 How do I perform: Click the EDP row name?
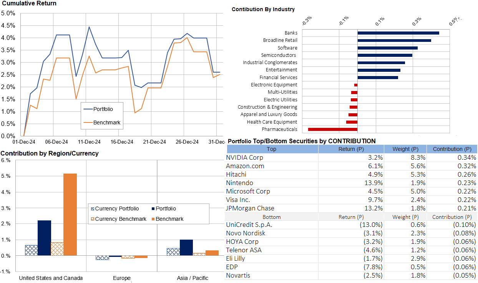(232, 267)
